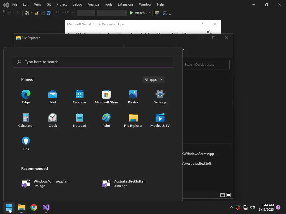Open the clock and date in the taskbar

266,207
